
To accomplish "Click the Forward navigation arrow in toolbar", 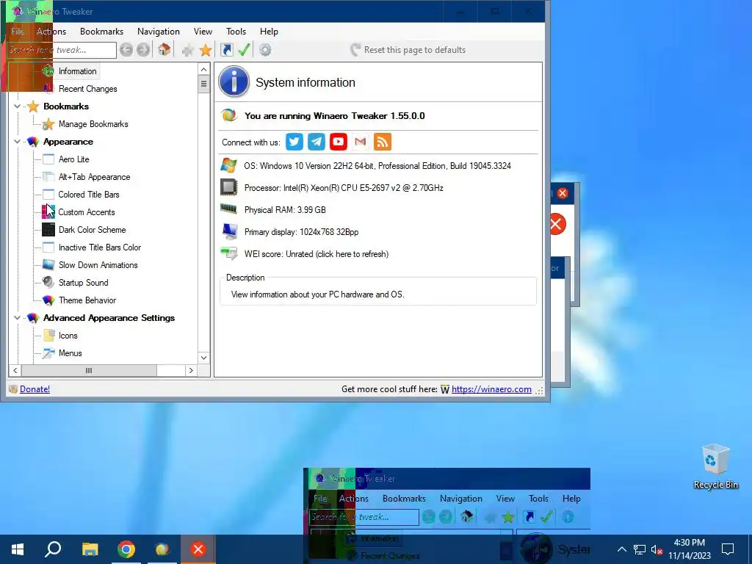I will pyautogui.click(x=143, y=50).
